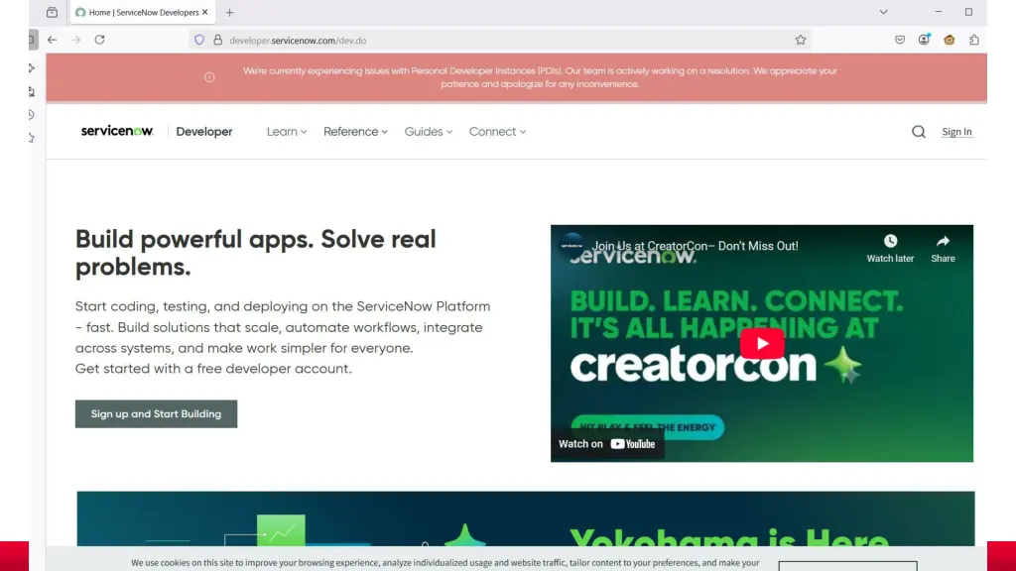
Task: Open the recent browsing tab-view icon
Action: [x=52, y=12]
